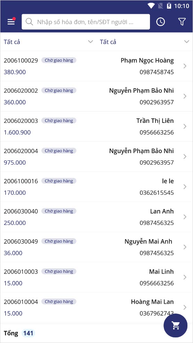Screen dimensions: 193x343
Task: Open chevron next to Lan Anh order
Action: point(185,217)
